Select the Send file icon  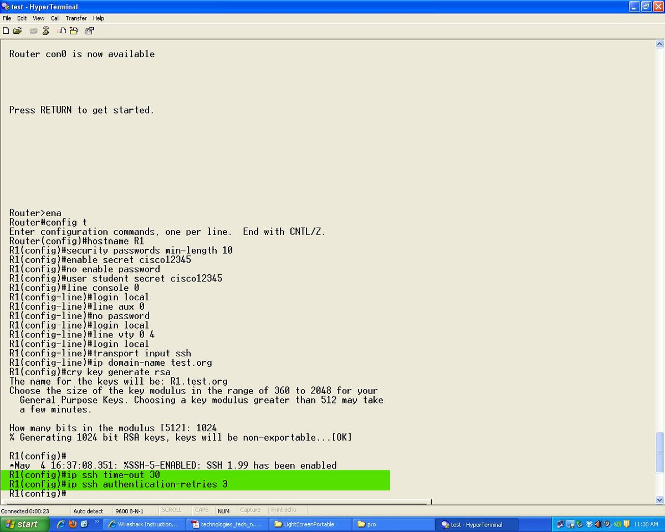(x=62, y=30)
